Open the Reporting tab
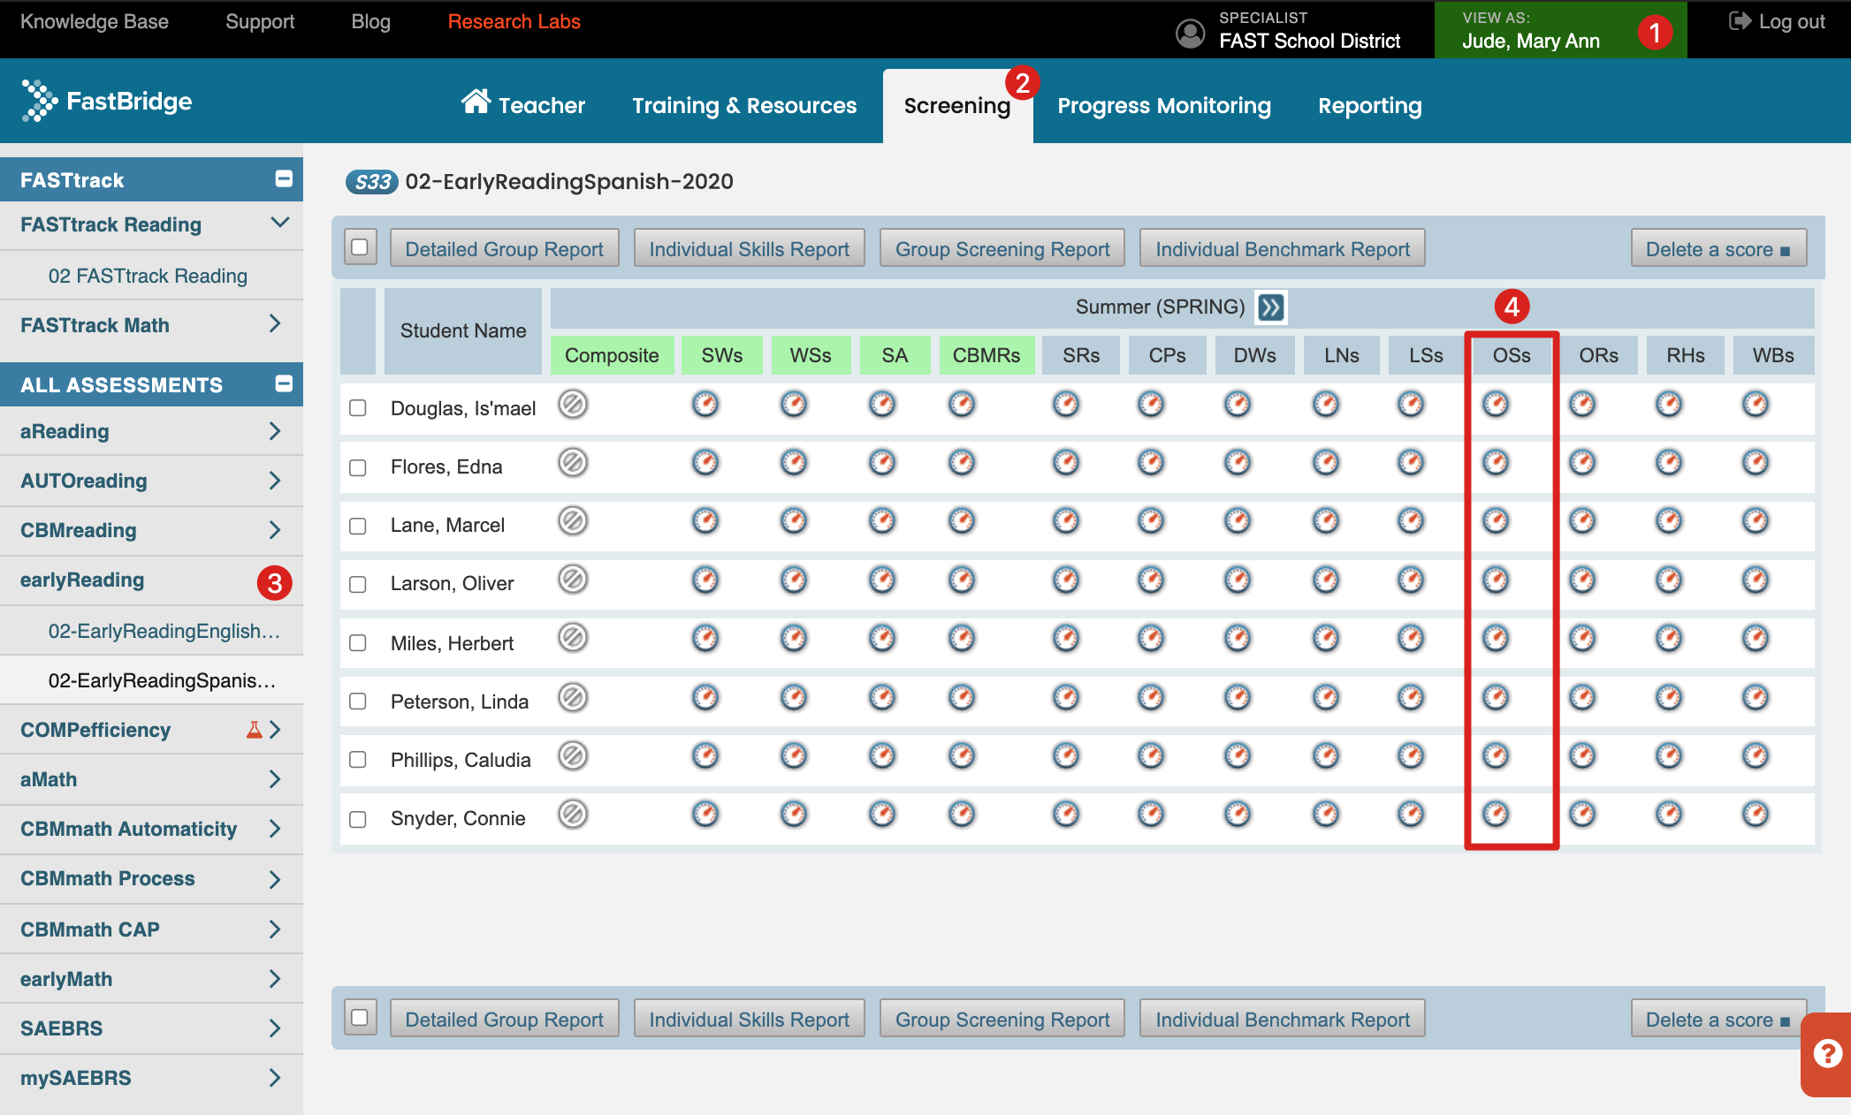The image size is (1851, 1115). coord(1370,105)
